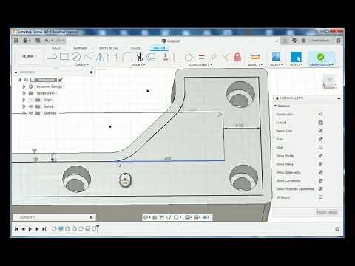Toggle the Sketch Grid checkbox

click(320, 131)
